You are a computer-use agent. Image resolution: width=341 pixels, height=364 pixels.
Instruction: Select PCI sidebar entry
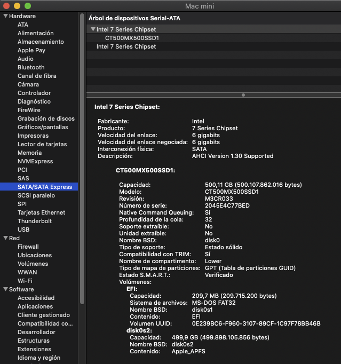pos(22,170)
